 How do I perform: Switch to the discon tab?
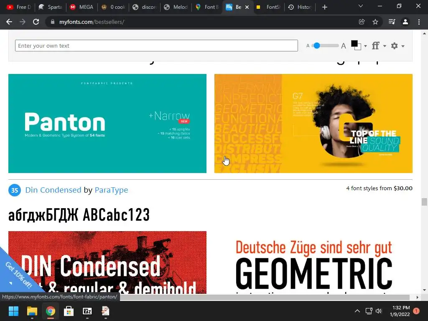145,7
